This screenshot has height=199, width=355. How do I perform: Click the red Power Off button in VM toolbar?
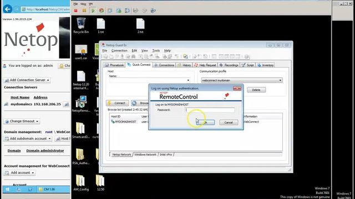coord(75,11)
